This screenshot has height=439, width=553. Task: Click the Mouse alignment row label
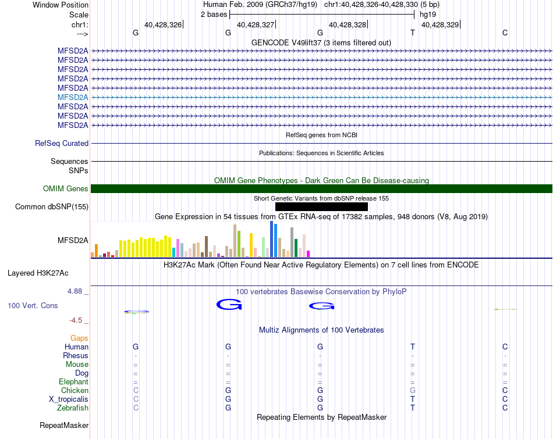coord(77,365)
